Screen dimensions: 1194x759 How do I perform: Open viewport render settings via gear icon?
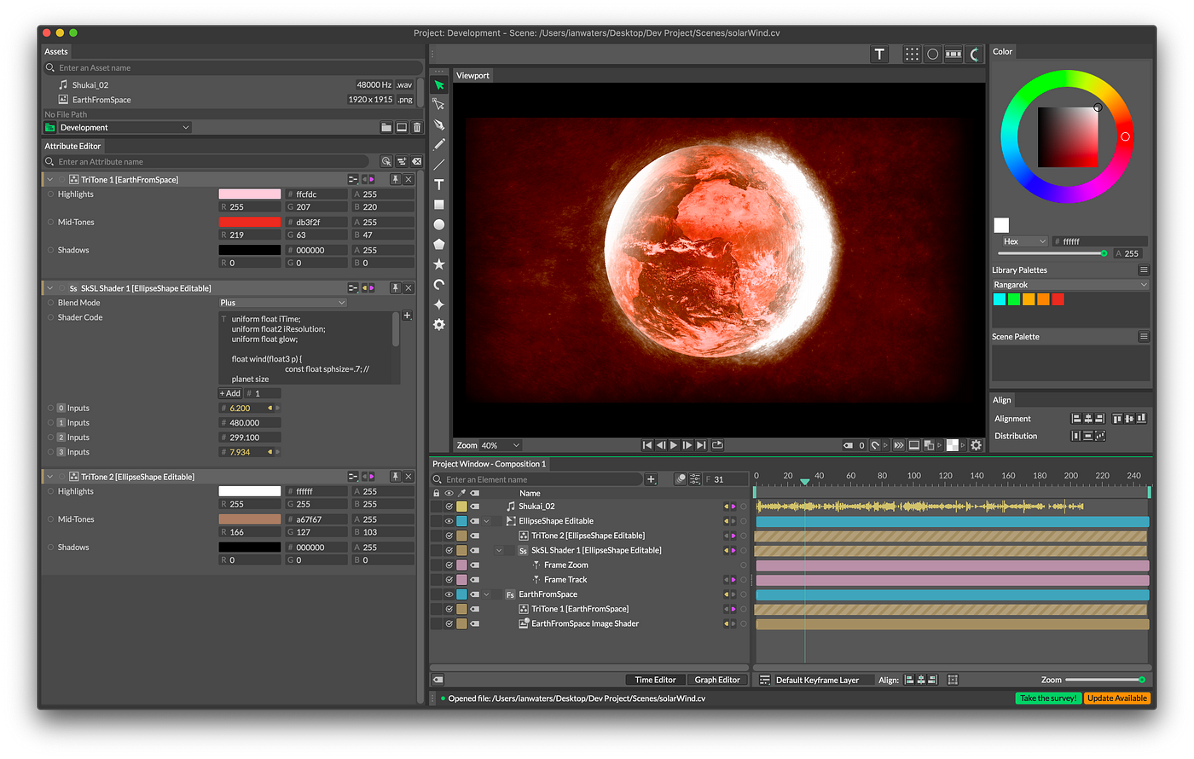click(976, 444)
